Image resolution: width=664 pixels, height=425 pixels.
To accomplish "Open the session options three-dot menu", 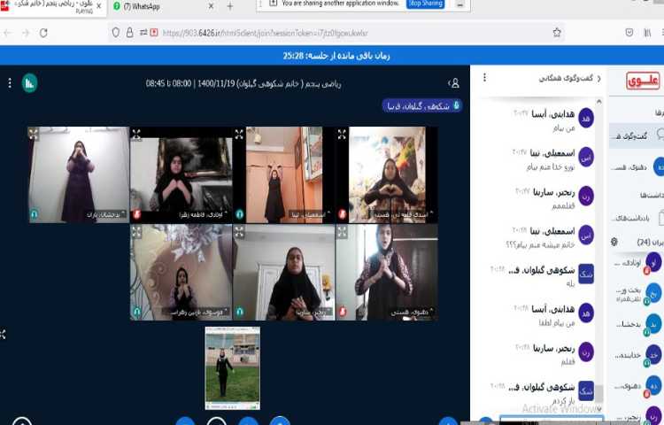I will [10, 83].
